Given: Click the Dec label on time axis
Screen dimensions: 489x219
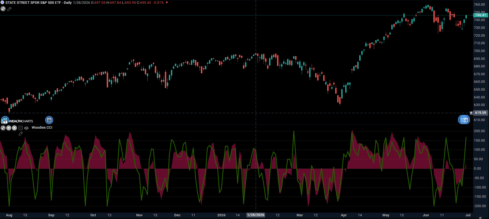Looking at the screenshot, I should (x=177, y=215).
